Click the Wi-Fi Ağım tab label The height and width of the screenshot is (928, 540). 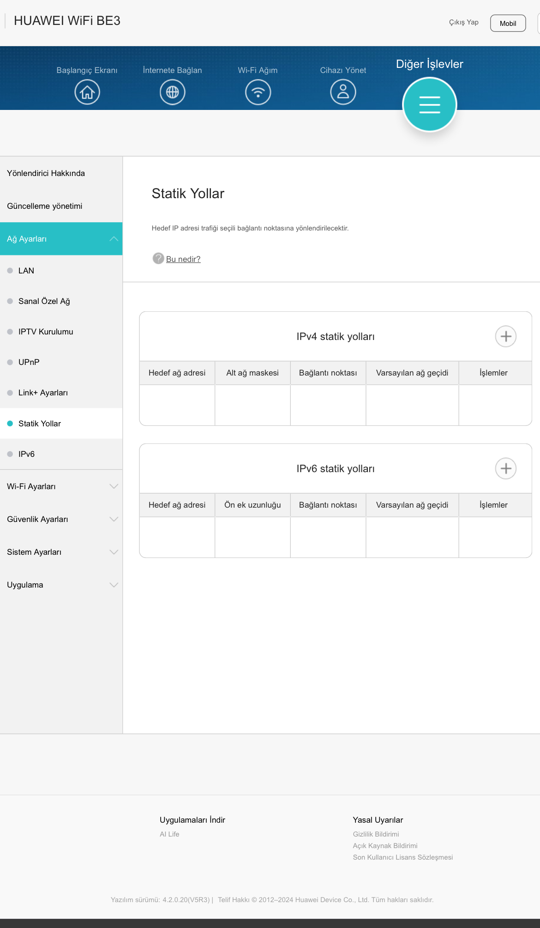tap(258, 70)
